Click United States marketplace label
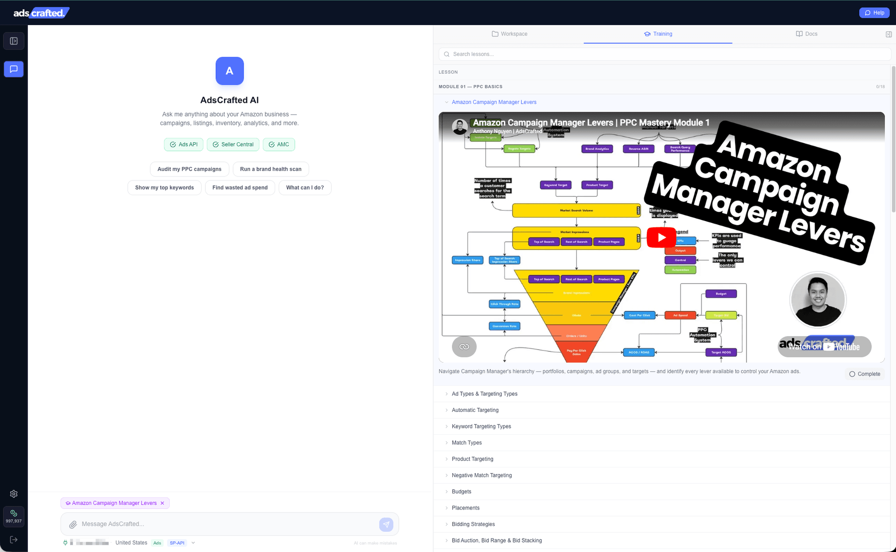 point(131,543)
